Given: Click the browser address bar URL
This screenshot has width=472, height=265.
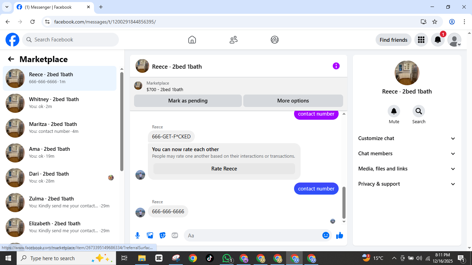Looking at the screenshot, I should 105,22.
